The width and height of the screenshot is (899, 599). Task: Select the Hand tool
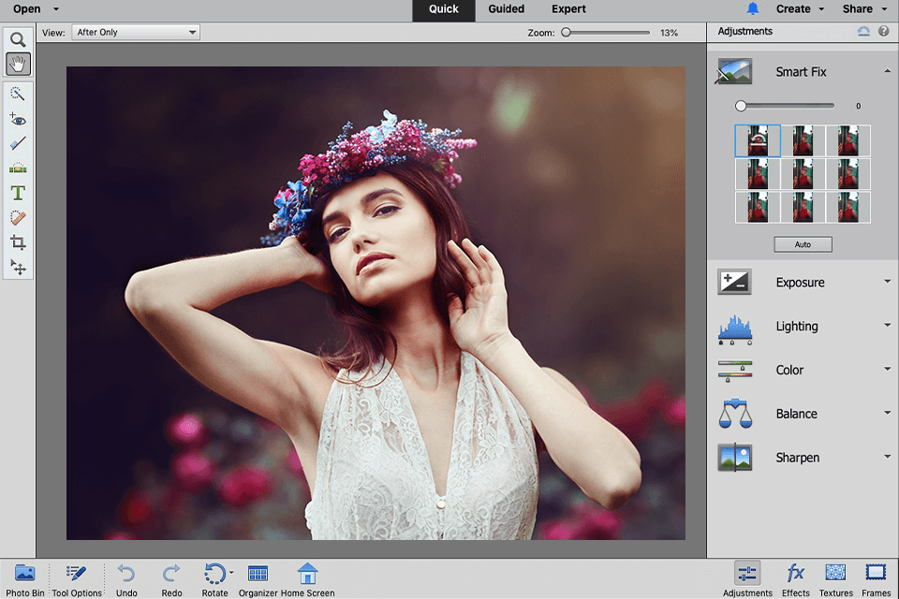pyautogui.click(x=18, y=65)
